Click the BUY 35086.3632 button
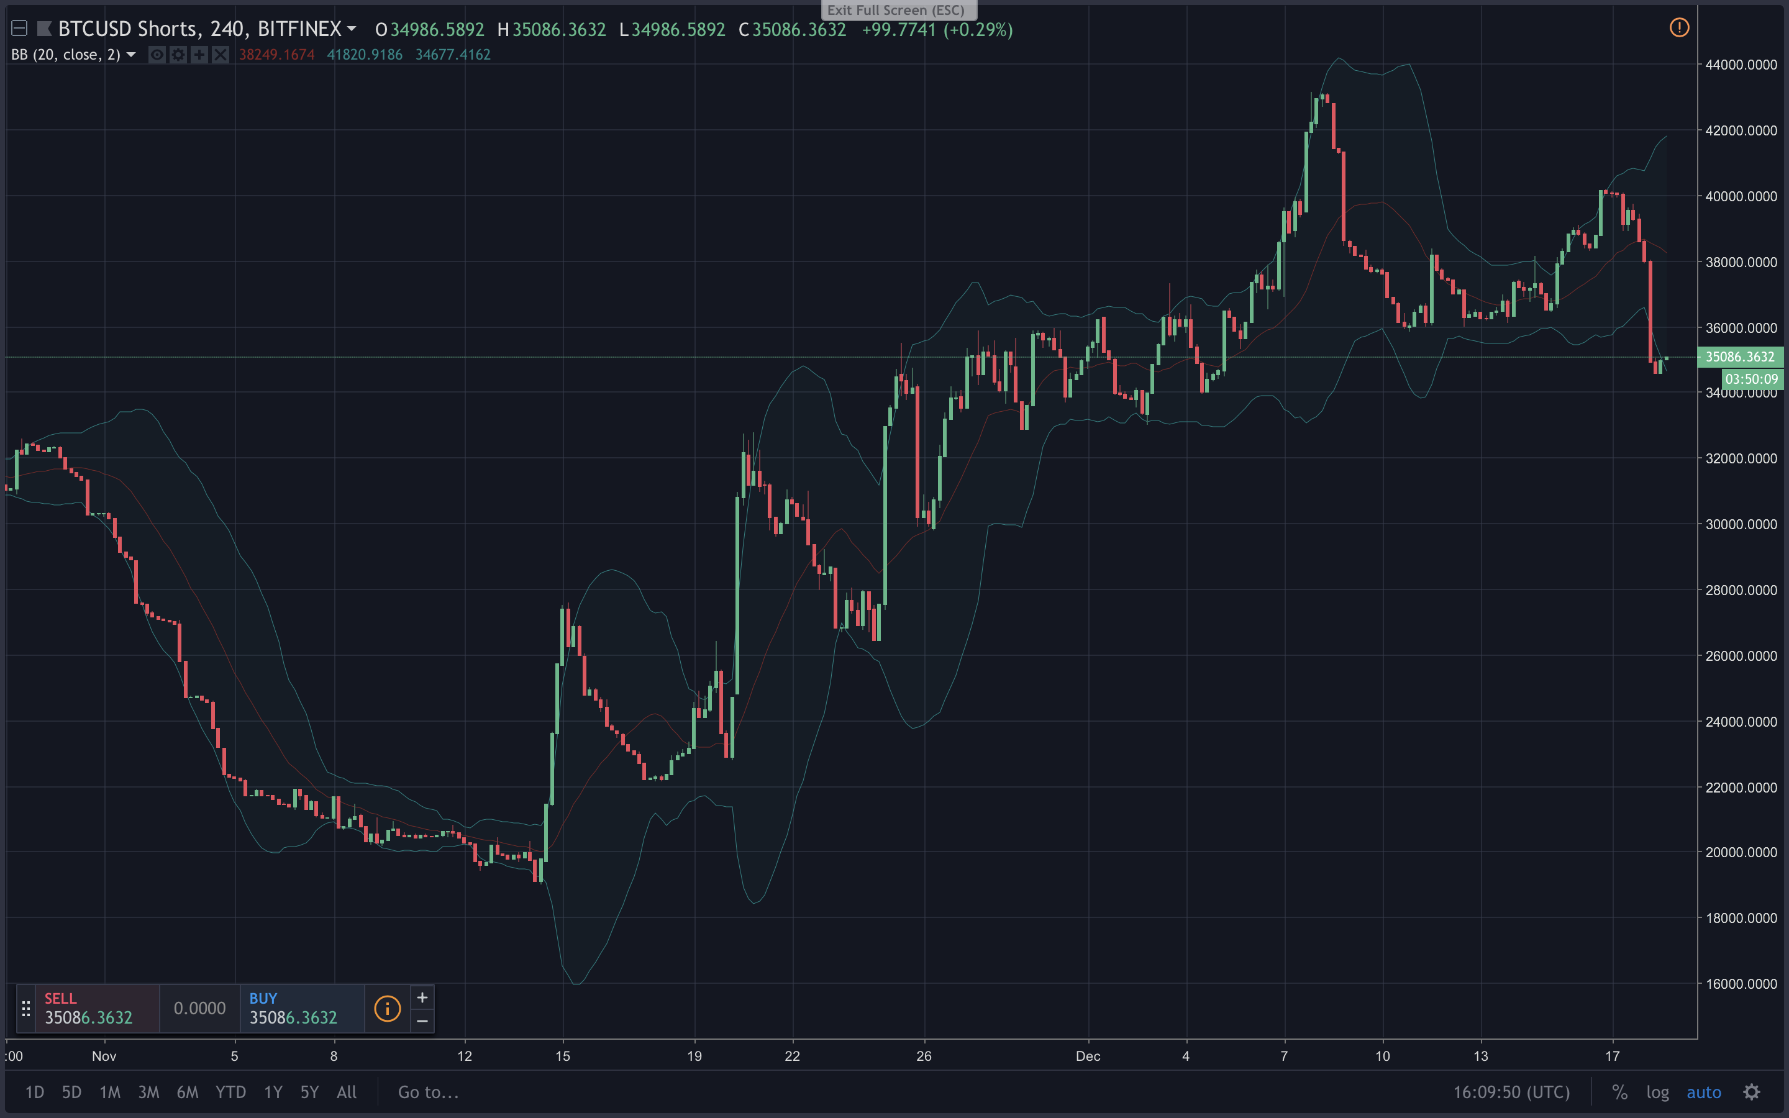 click(302, 1008)
